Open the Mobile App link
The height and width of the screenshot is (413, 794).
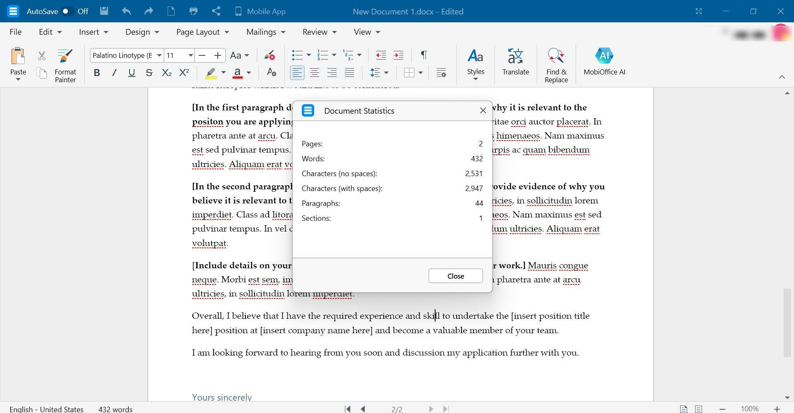260,11
